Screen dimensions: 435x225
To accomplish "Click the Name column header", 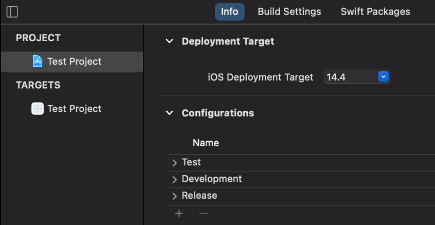I will (206, 143).
